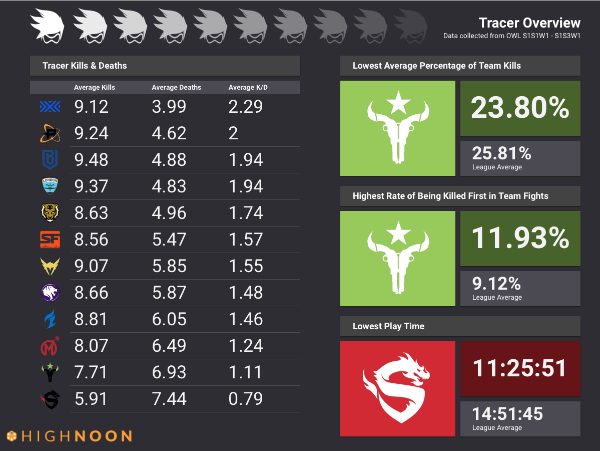This screenshot has height=451, width=600.
Task: Click the New York Excelsior team logo
Action: point(50,107)
